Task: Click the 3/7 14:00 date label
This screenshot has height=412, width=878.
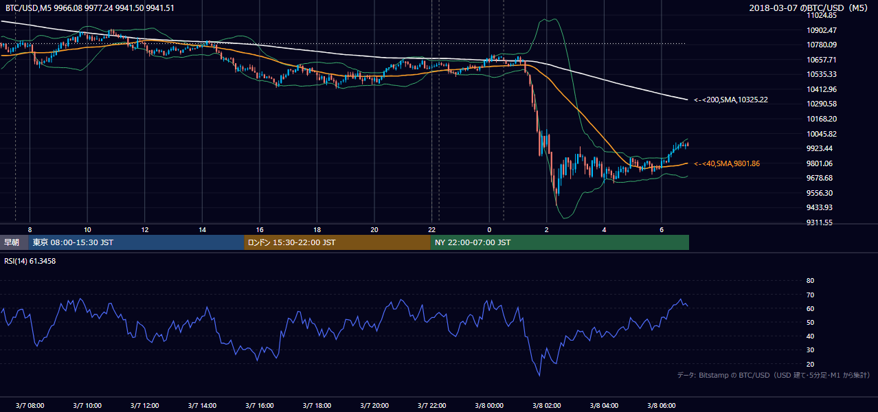Action: coord(202,405)
